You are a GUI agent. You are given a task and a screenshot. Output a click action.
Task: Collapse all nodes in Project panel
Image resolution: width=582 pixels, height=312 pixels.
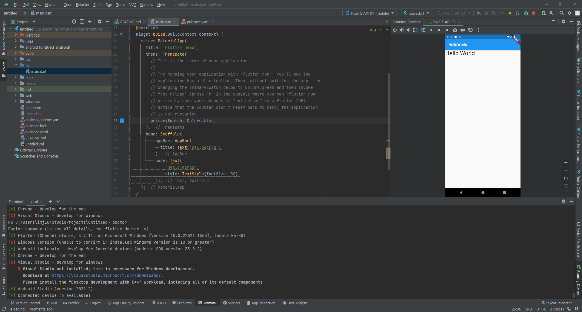(x=90, y=22)
